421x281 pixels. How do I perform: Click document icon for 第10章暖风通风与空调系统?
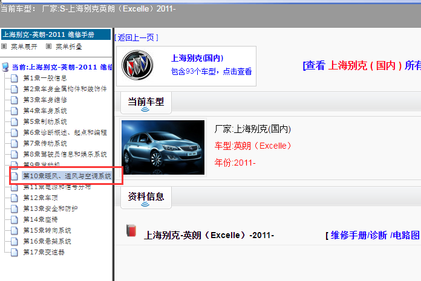click(x=15, y=176)
